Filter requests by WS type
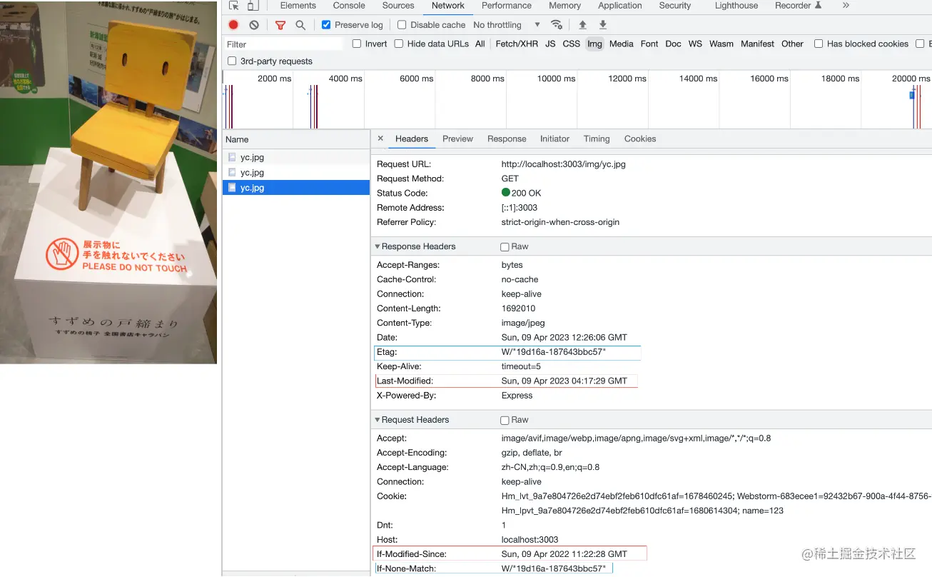Viewport: 932px width, 577px height. [x=695, y=44]
